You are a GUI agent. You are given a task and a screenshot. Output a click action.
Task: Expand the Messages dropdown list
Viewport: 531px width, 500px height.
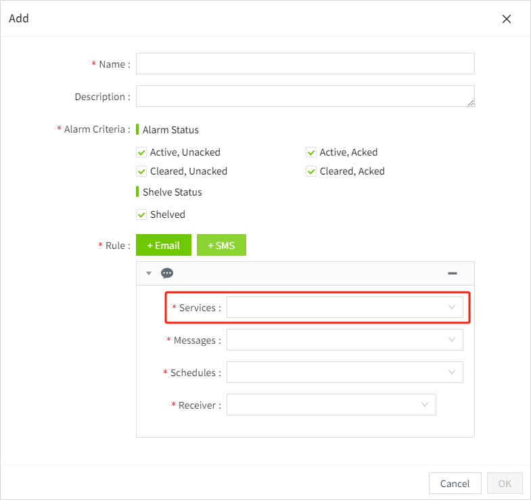pos(344,340)
